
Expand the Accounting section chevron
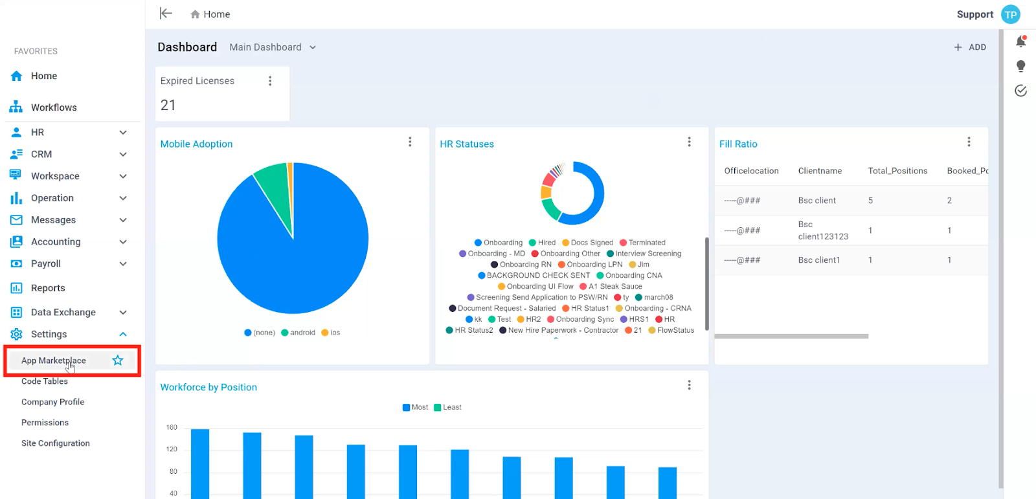click(x=123, y=241)
